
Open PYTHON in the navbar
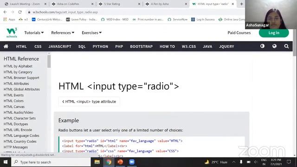click(100, 46)
